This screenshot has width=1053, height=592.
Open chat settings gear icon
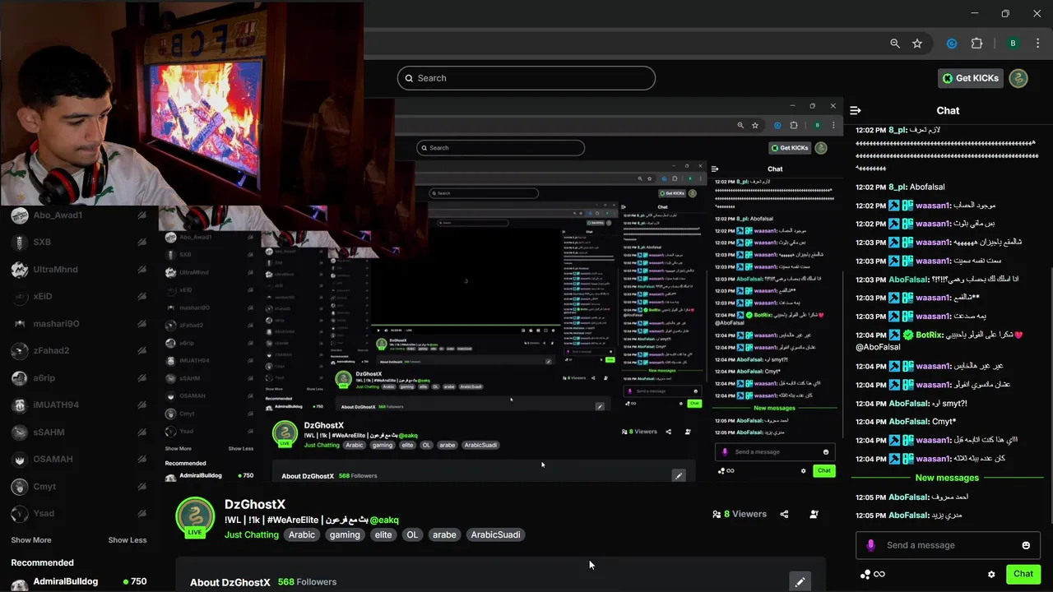tap(991, 574)
